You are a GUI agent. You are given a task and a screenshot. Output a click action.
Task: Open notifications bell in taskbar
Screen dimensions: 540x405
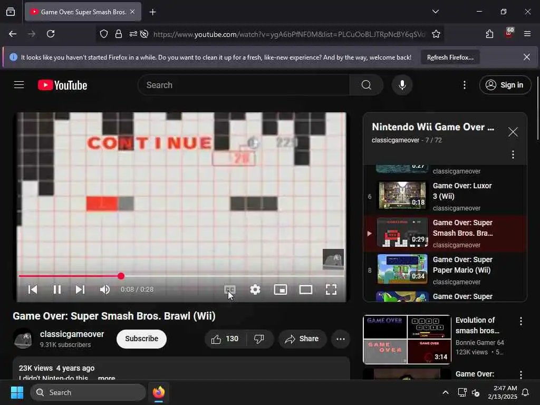point(526,392)
